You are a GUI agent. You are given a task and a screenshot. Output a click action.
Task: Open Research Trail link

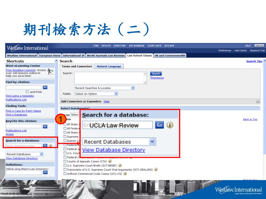click(x=257, y=51)
